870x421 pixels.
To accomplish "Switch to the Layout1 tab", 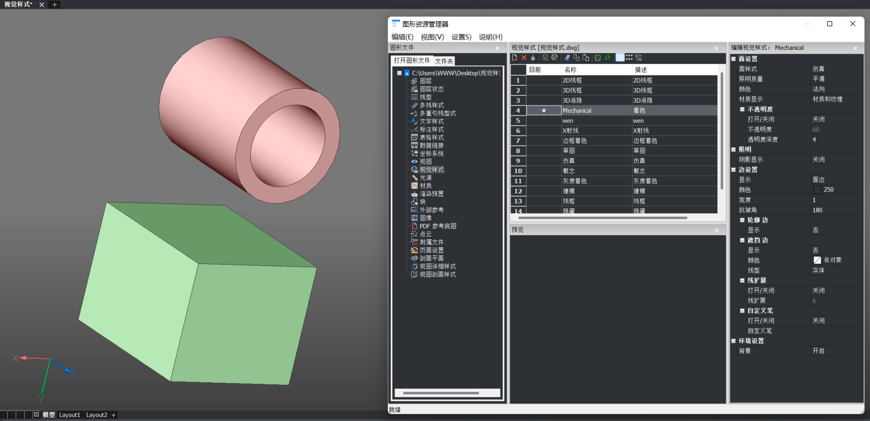I will coord(70,415).
